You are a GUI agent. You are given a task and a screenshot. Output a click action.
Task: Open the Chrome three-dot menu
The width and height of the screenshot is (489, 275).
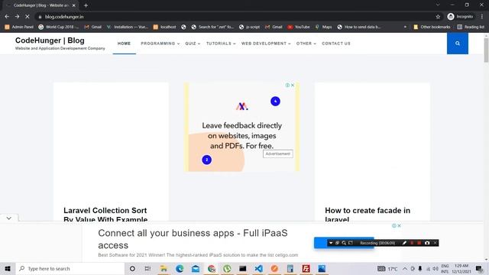coord(482,17)
